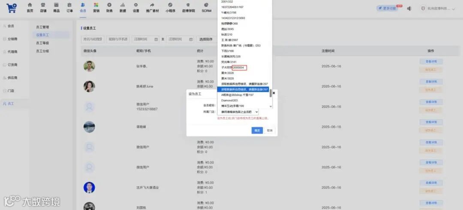Open 设置员工 submenu item
The width and height of the screenshot is (463, 210).
pyautogui.click(x=42, y=35)
